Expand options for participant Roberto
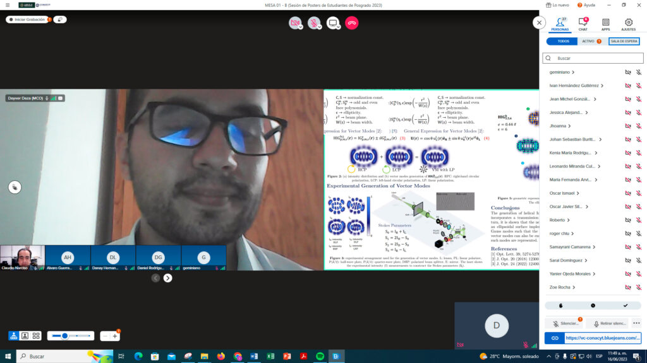 click(569, 220)
